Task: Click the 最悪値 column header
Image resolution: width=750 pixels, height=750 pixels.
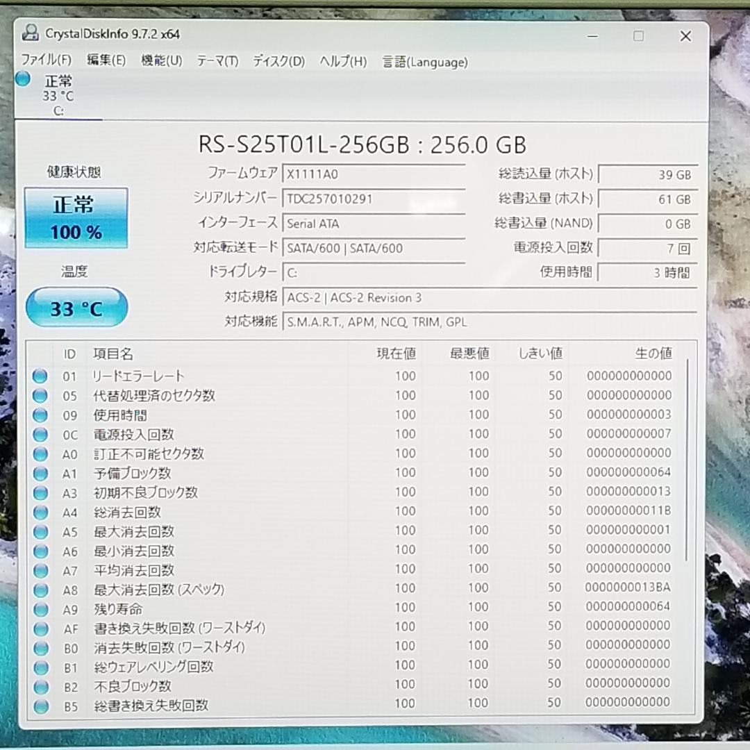Action: coord(469,353)
